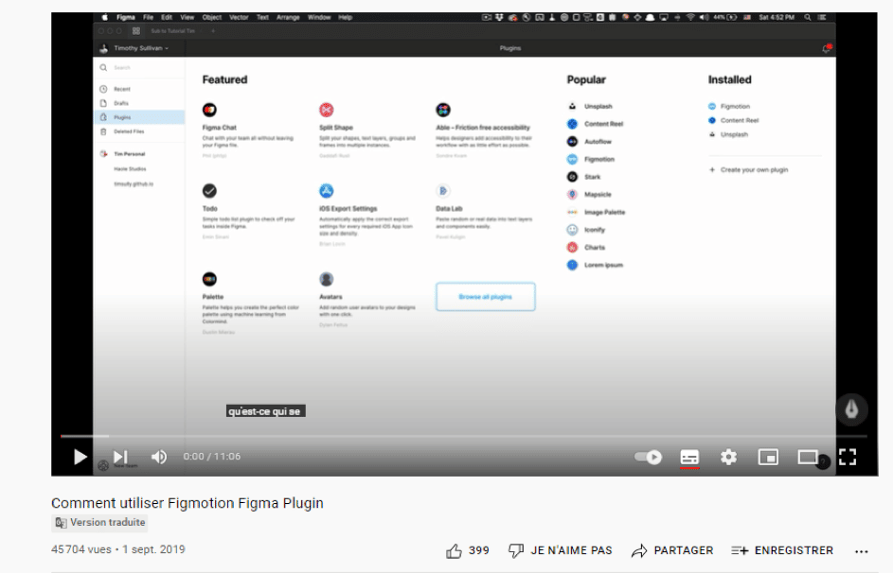Click the video title text

(188, 503)
